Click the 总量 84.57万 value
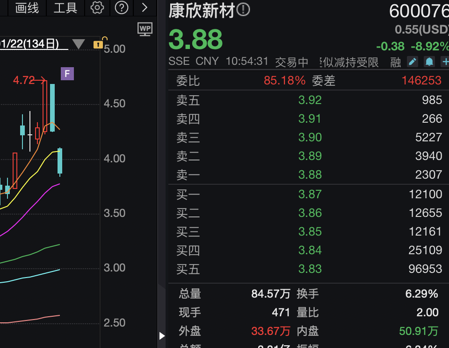 pos(271,294)
